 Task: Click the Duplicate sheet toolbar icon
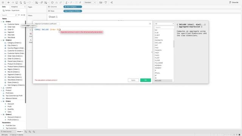pos(42,3)
